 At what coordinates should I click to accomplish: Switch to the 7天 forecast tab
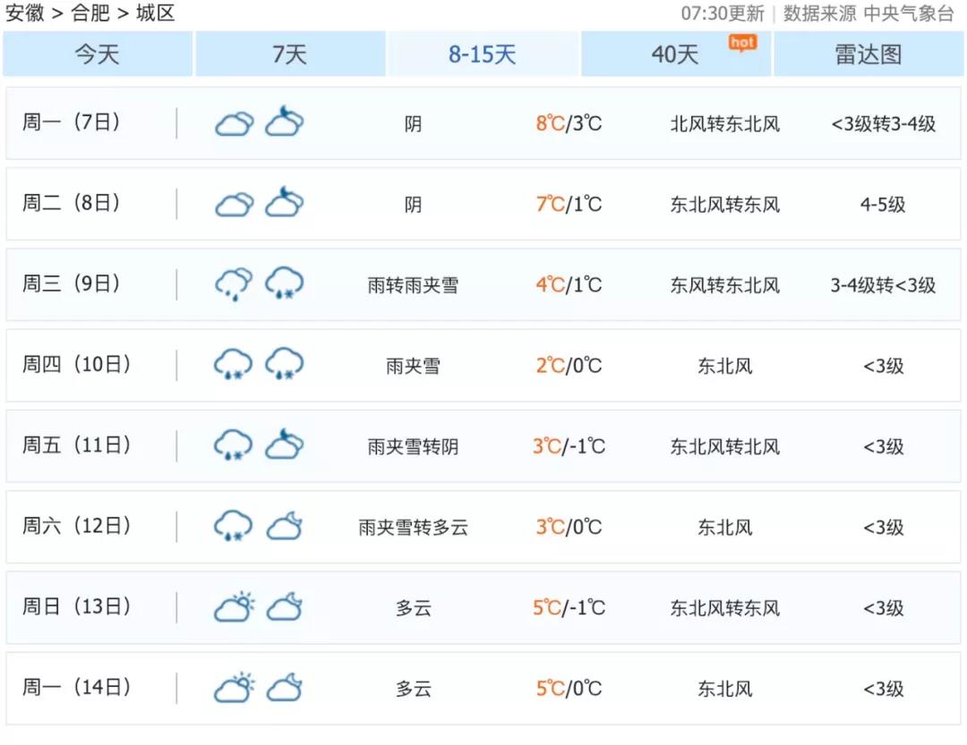[x=290, y=55]
